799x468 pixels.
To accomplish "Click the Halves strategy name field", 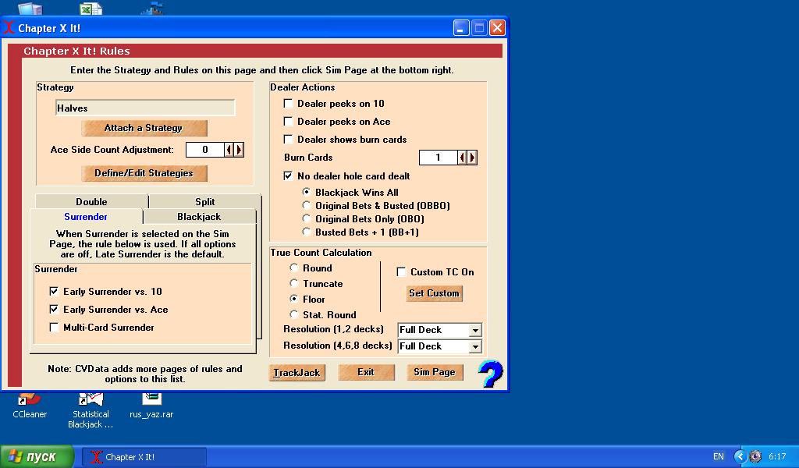I will [x=145, y=108].
